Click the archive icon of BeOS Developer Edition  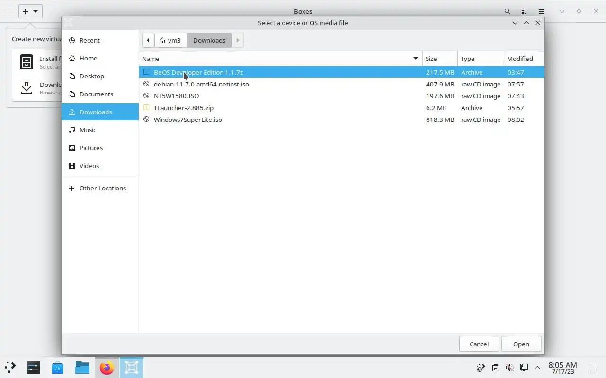pos(146,72)
